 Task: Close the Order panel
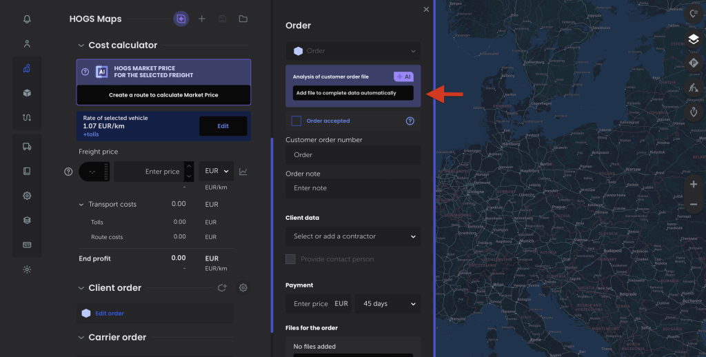pyautogui.click(x=426, y=10)
